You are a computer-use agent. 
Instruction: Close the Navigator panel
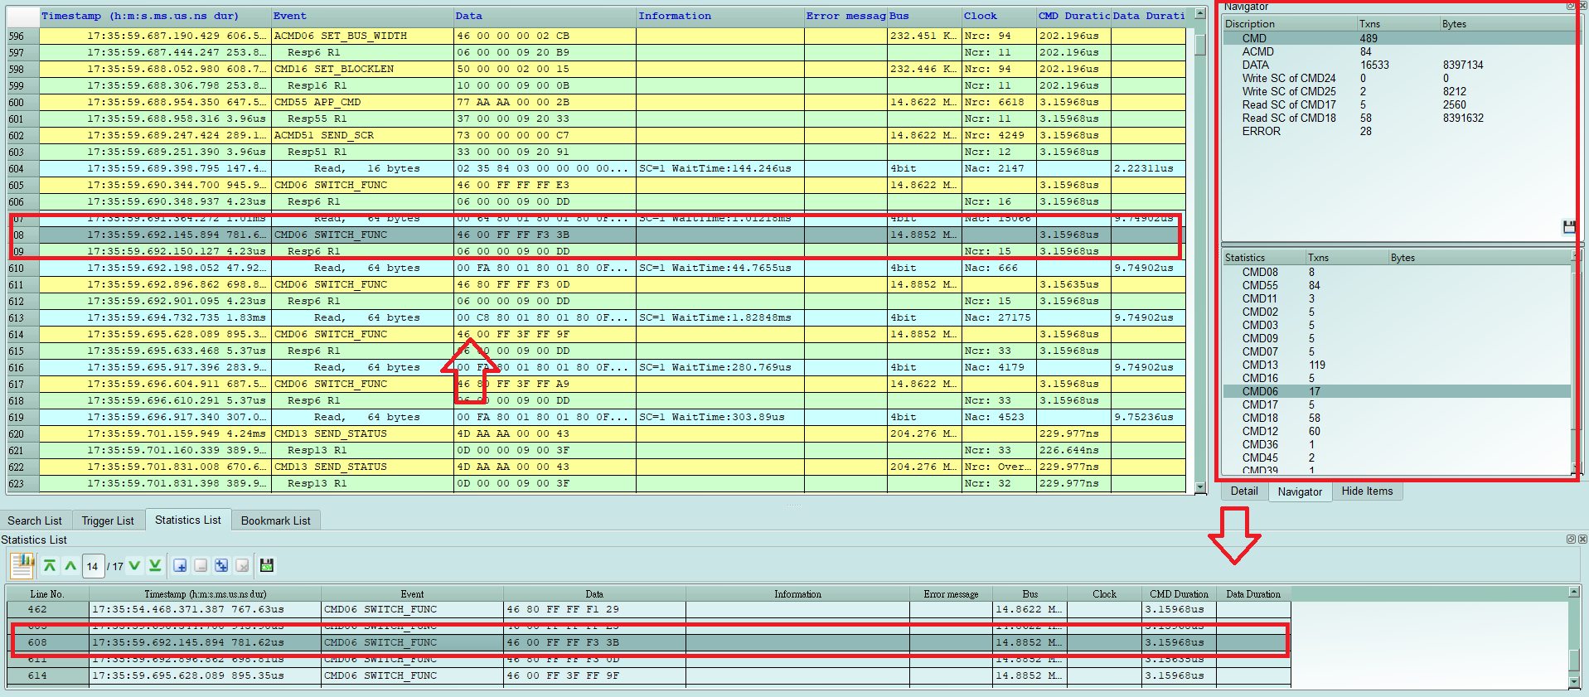1582,6
